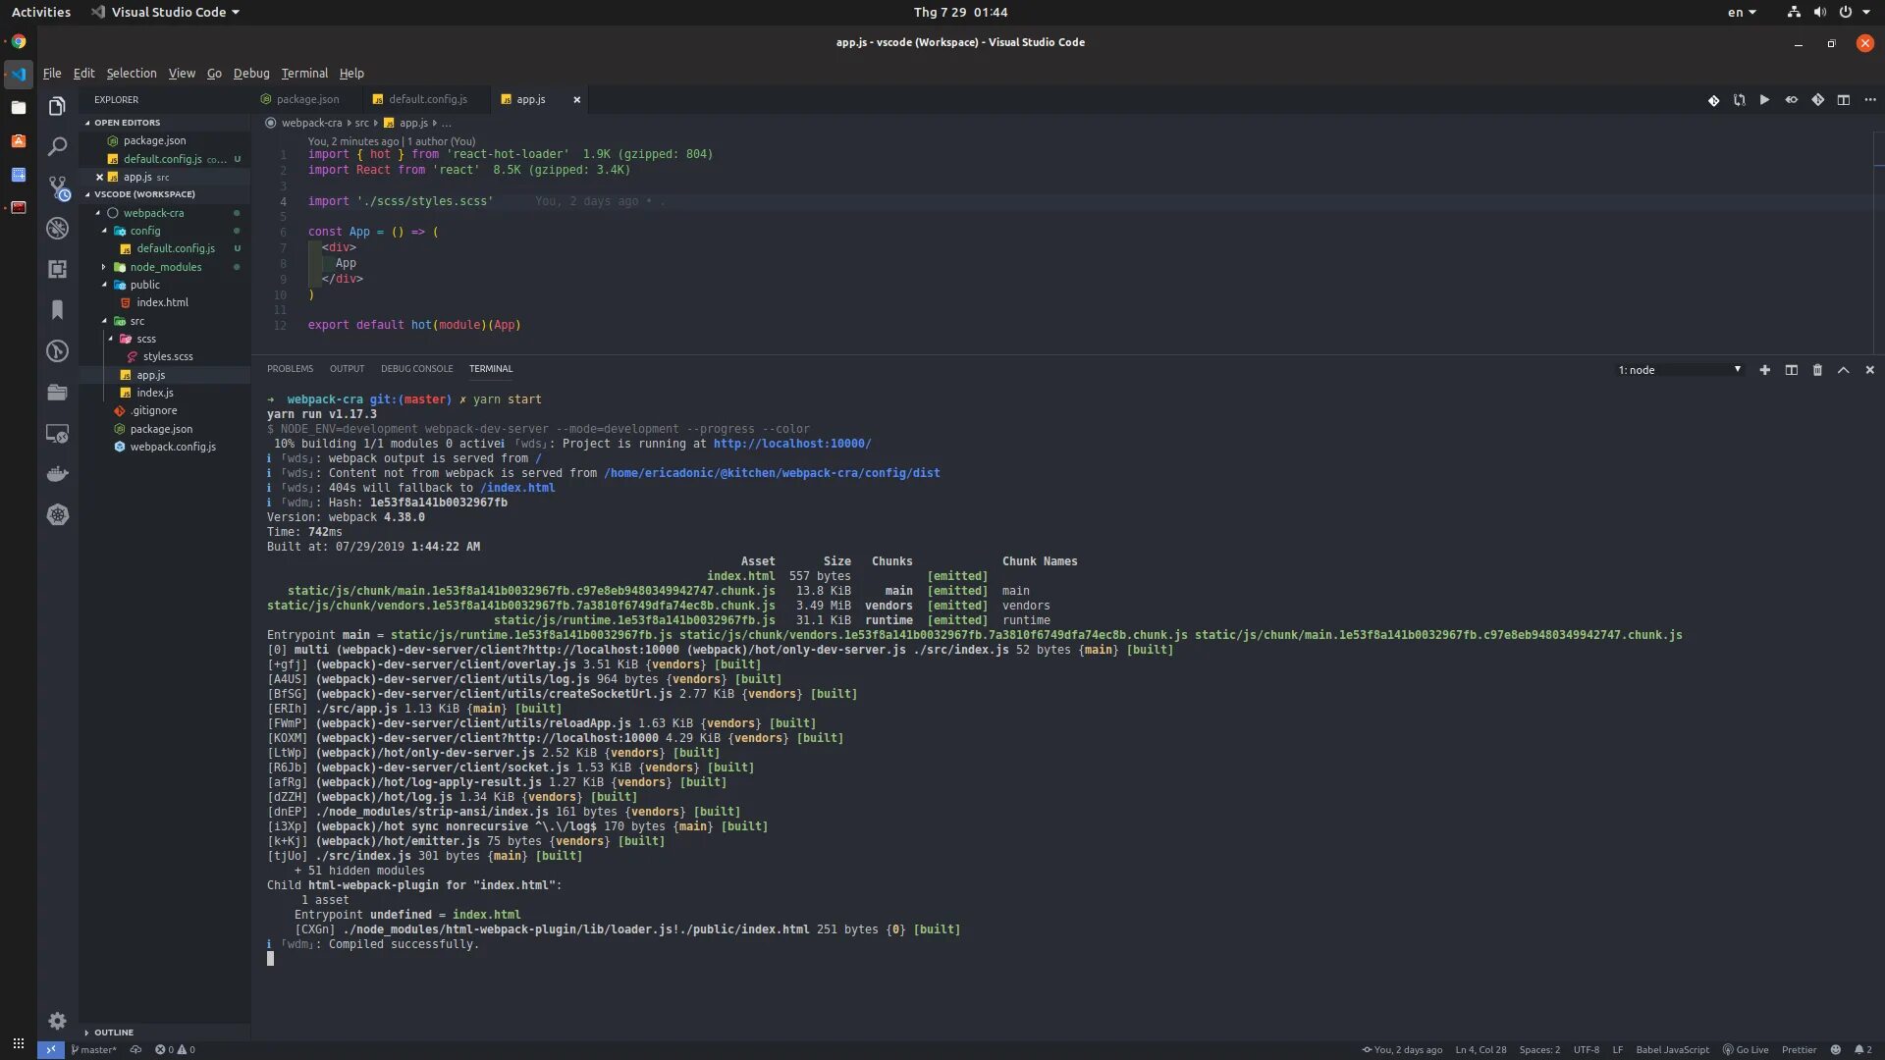Open the Debug view (crossed-out bug icon)
Viewport: 1885px width, 1060px height.
click(57, 229)
